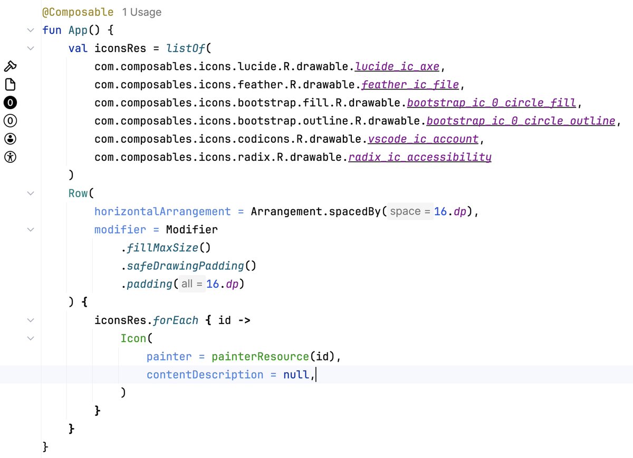
Task: Click the painterResource(id) call
Action: point(273,356)
